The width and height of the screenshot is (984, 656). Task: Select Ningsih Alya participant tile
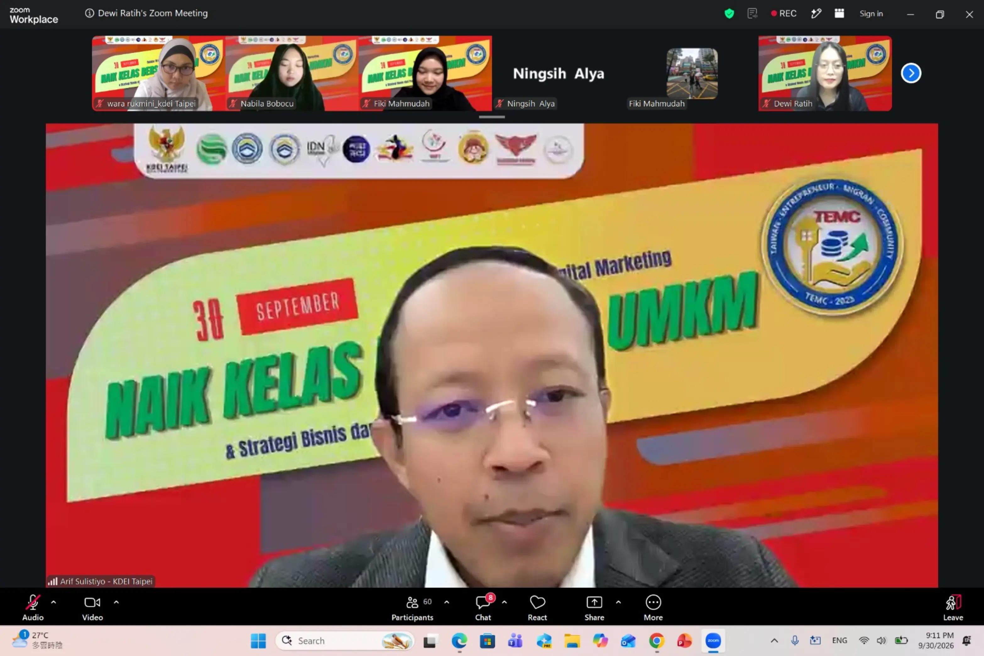tap(558, 73)
